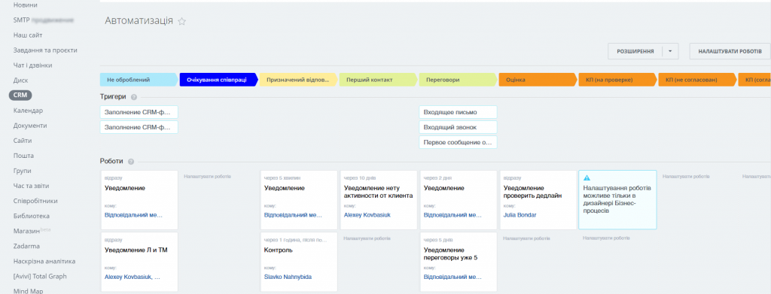
Task: Click через 2 дня delay label
Action: pyautogui.click(x=437, y=178)
